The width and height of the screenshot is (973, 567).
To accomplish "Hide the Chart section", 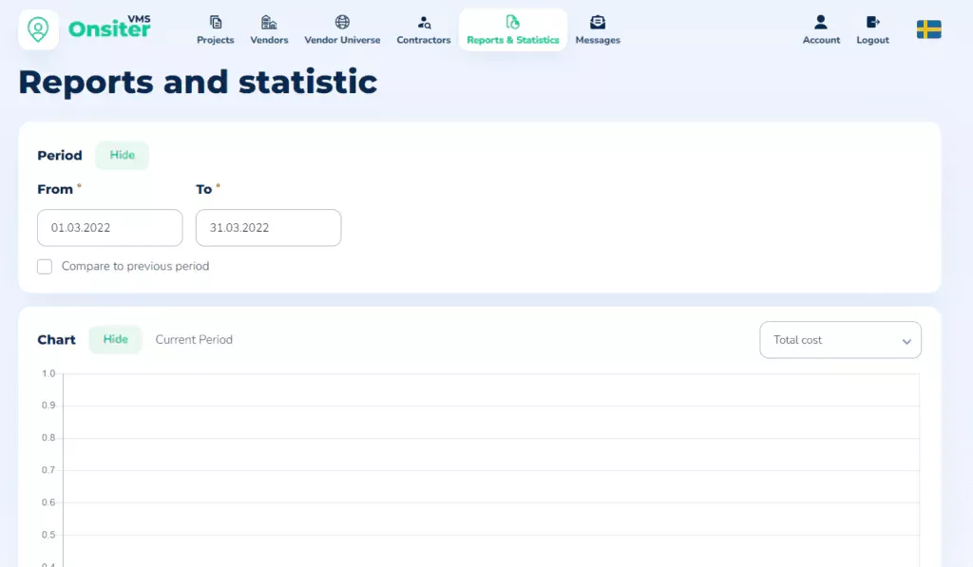I will tap(115, 339).
